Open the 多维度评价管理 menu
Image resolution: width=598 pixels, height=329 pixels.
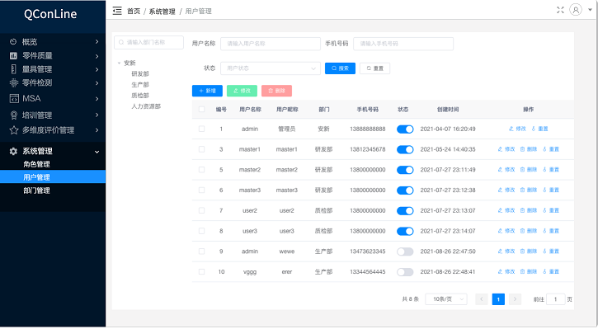(53, 130)
